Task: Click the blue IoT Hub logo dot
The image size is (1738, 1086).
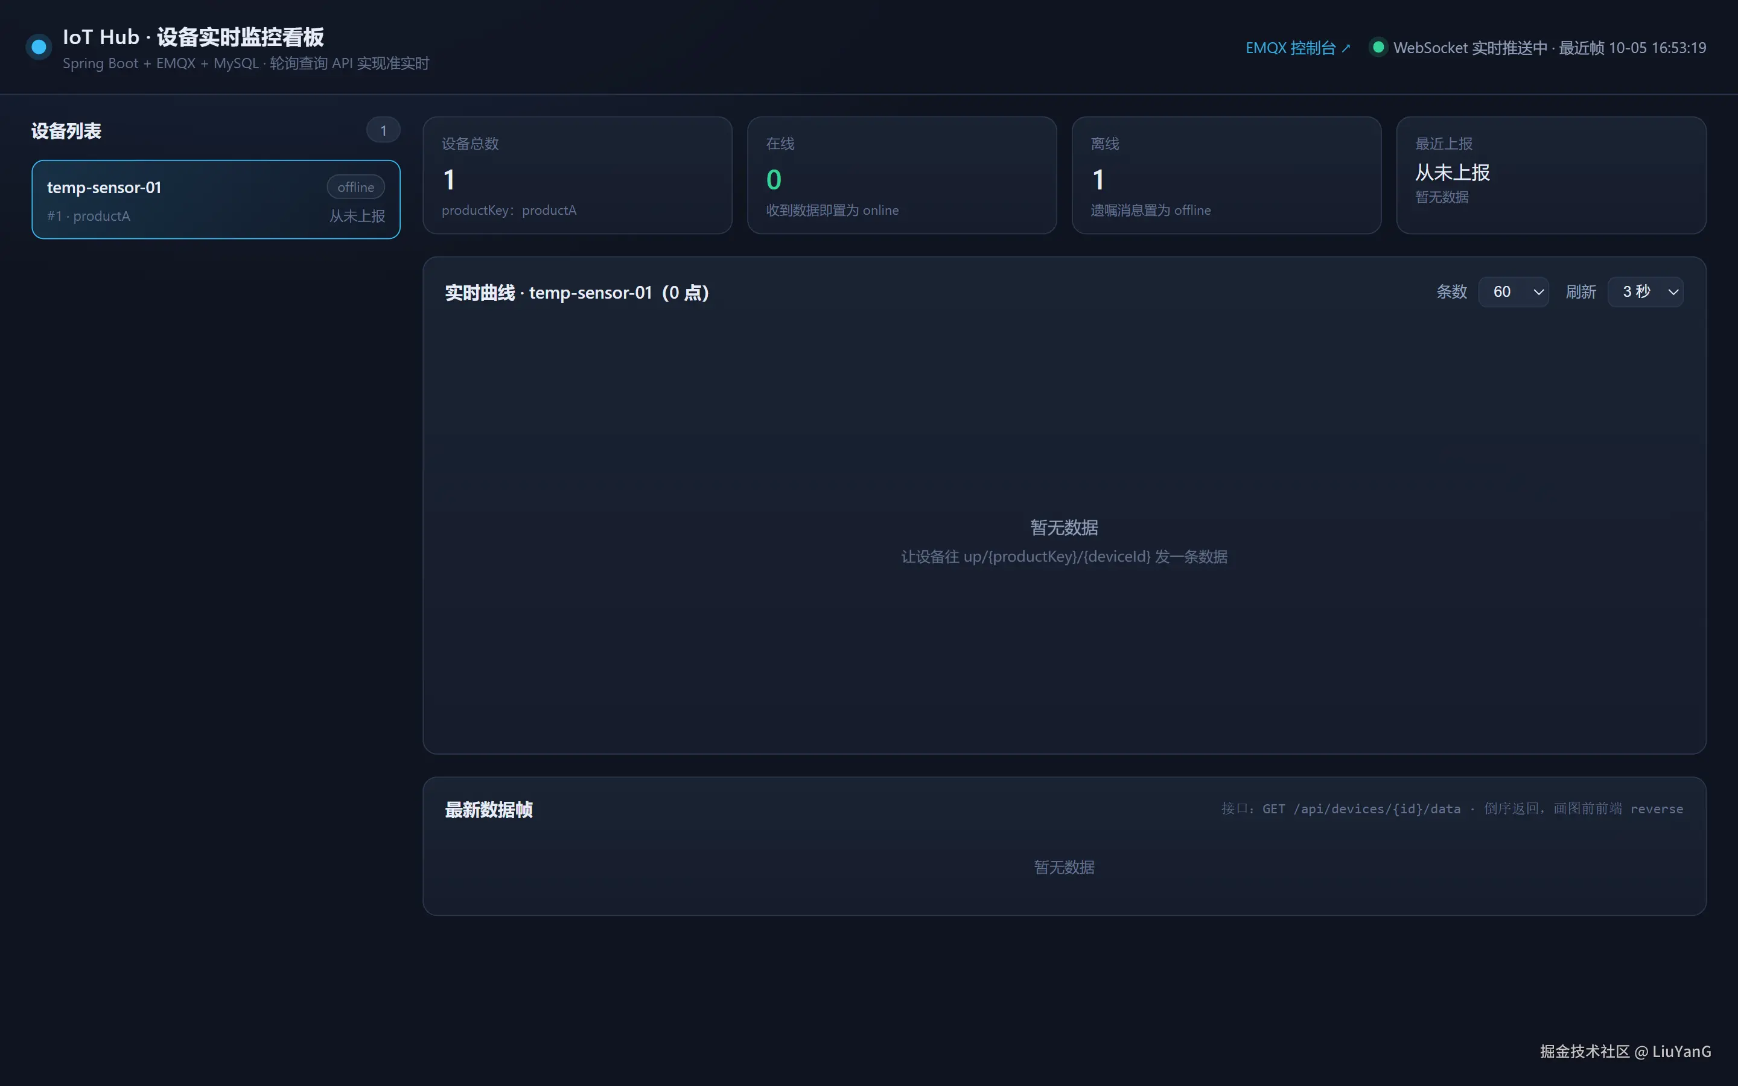Action: pyautogui.click(x=39, y=48)
